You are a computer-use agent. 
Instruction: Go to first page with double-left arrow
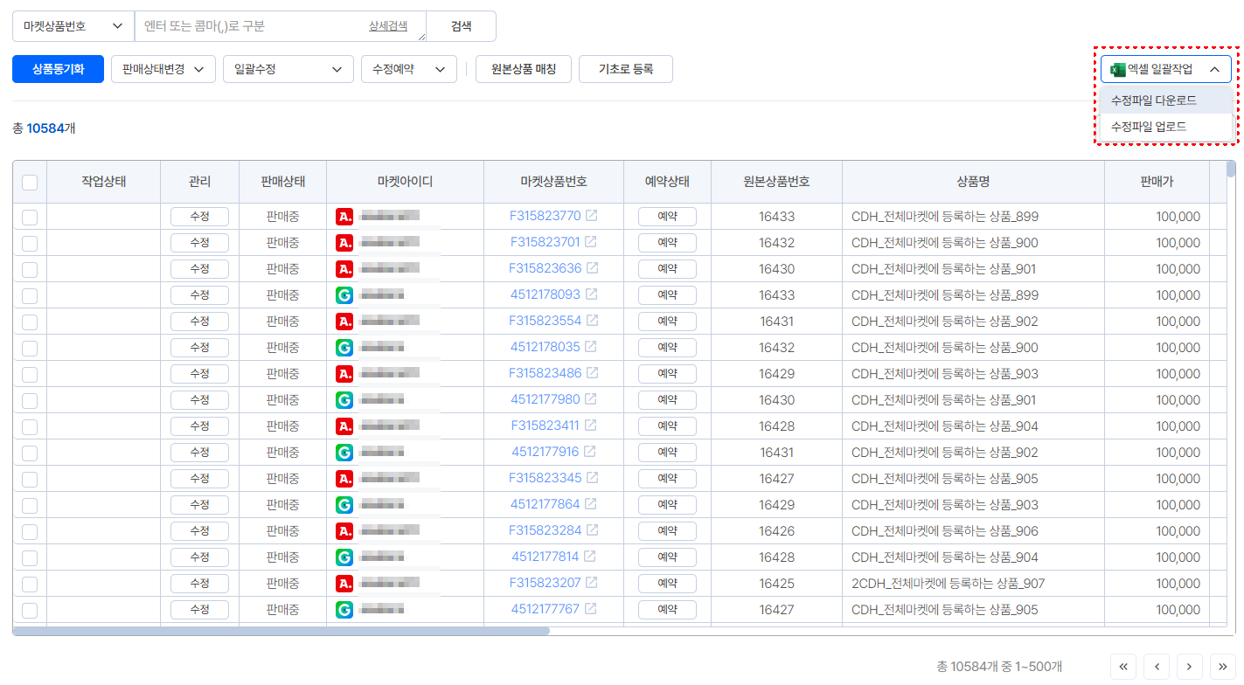[x=1123, y=667]
